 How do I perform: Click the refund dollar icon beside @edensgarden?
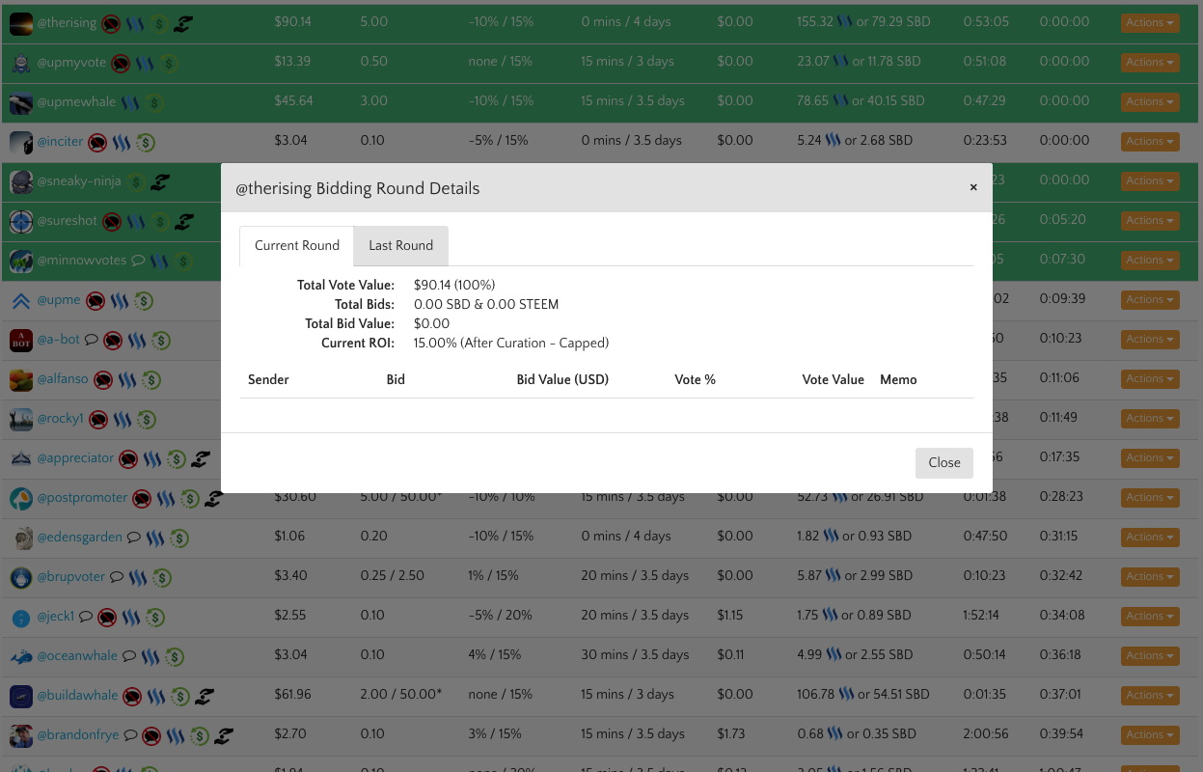tap(178, 538)
